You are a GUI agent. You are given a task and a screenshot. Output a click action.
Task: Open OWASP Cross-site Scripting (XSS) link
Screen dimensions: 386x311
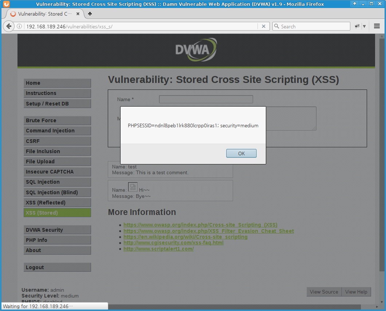[200, 225]
